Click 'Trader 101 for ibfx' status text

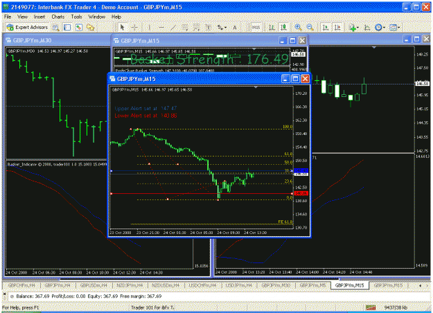[152, 307]
